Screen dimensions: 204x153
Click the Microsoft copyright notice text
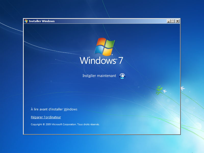pos(65,124)
